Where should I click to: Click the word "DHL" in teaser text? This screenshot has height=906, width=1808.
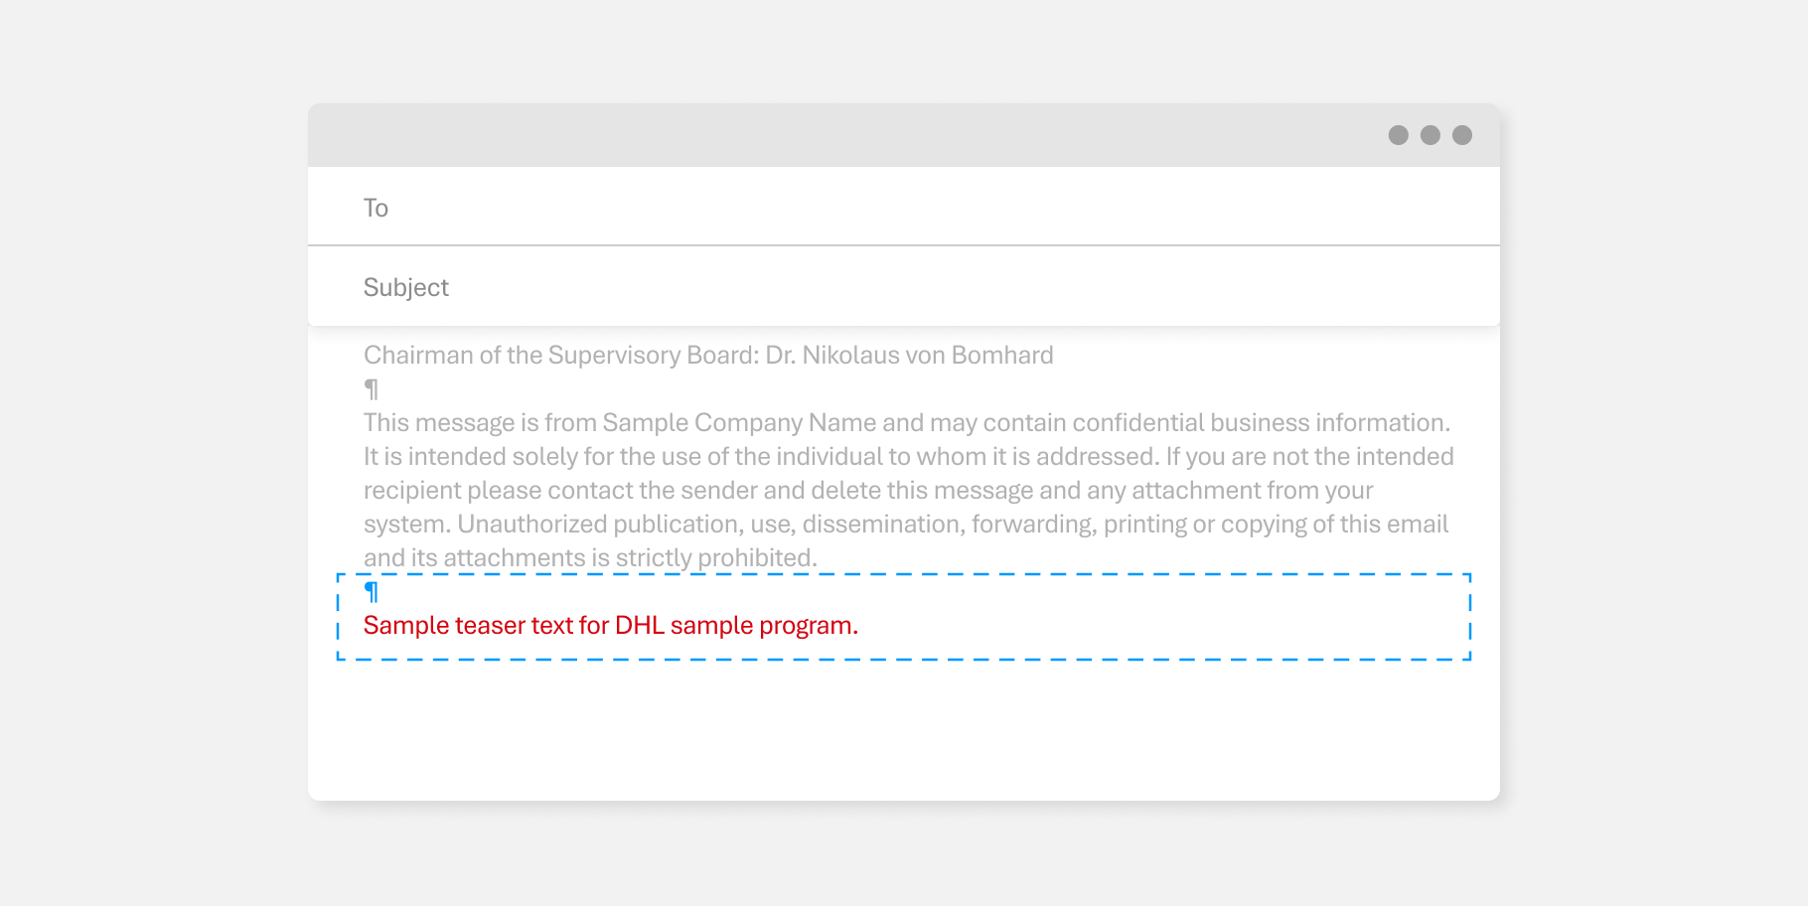tap(639, 626)
